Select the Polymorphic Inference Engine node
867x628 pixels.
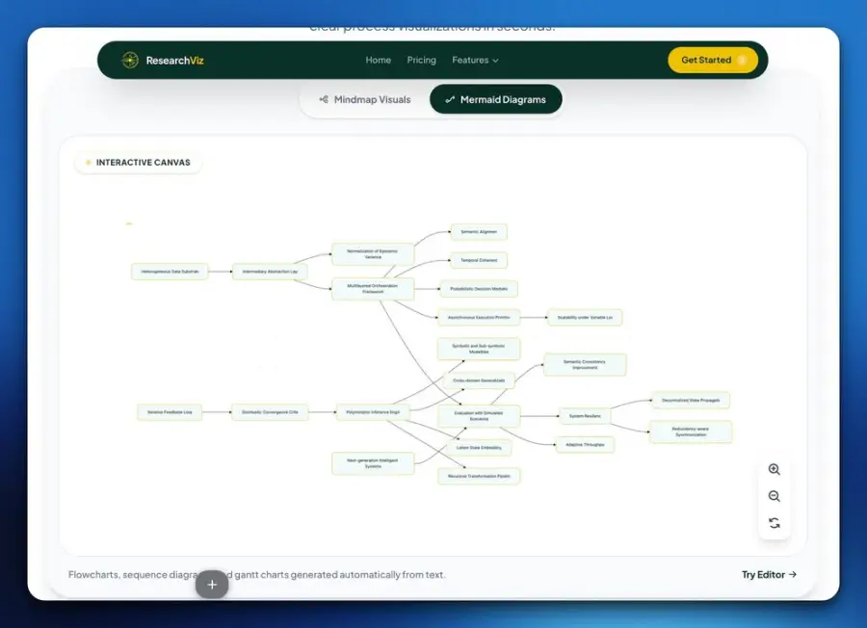(x=373, y=412)
